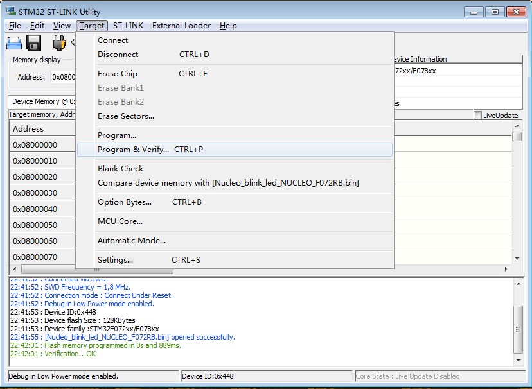Open the View menu
532x389 pixels.
(x=62, y=26)
